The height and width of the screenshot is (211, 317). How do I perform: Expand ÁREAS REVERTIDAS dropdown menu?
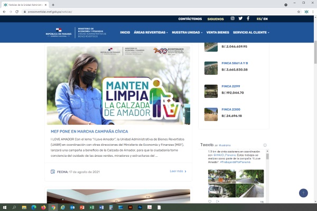(151, 32)
